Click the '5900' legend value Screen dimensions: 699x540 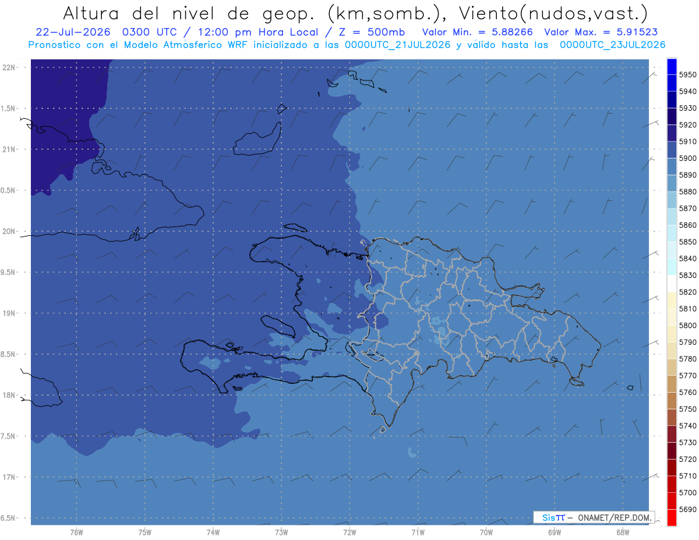pyautogui.click(x=687, y=158)
